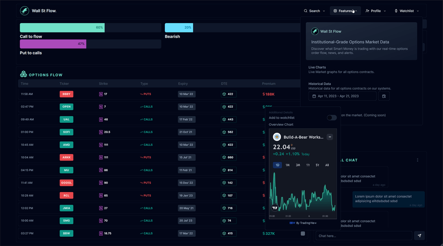
Task: Click the strike icon in the BBBY row
Action: click(101, 94)
